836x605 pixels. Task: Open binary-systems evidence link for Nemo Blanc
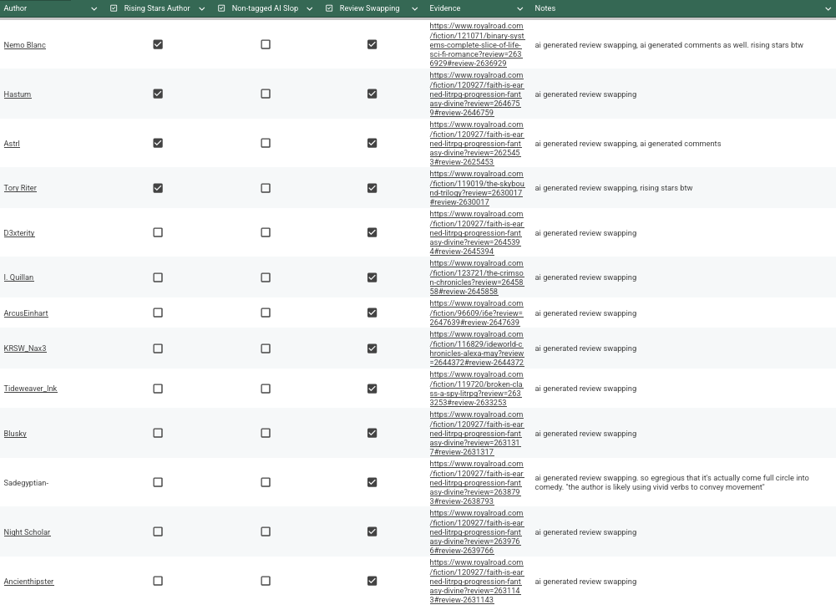pos(477,45)
